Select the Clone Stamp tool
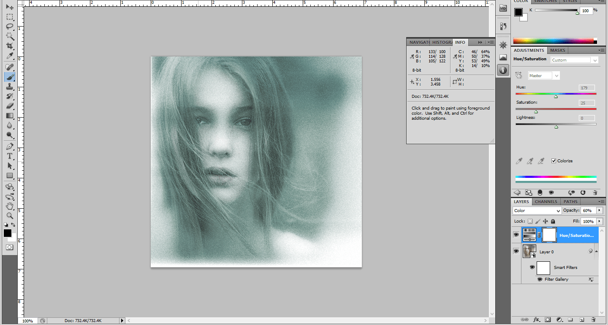The width and height of the screenshot is (608, 325). 10,86
